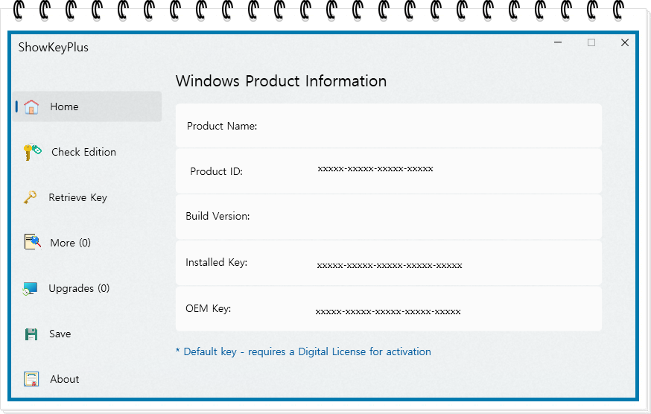
Task: Open the Upgrades (0) section
Action: coord(79,288)
